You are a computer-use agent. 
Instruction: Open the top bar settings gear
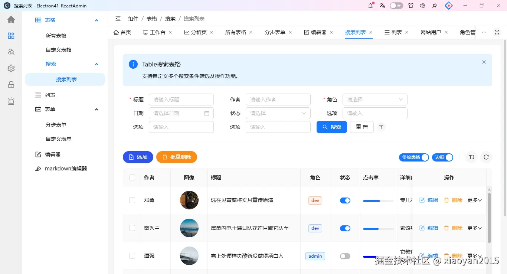click(x=423, y=6)
